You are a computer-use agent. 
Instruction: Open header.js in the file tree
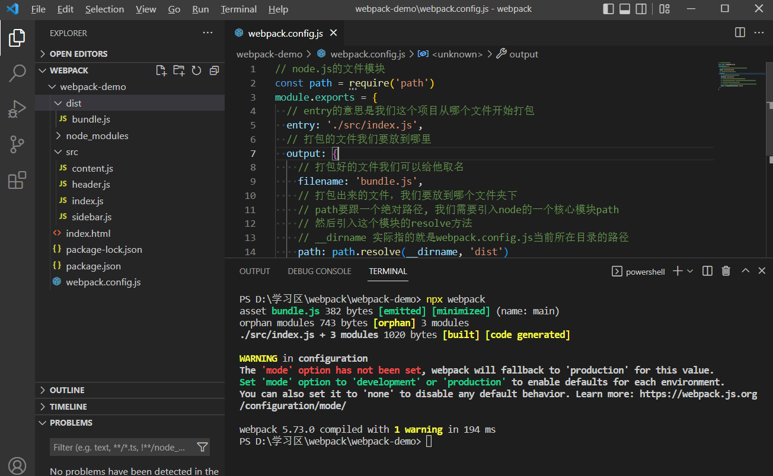[x=130, y=185]
